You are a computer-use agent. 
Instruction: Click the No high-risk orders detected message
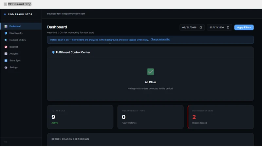coord(150,89)
